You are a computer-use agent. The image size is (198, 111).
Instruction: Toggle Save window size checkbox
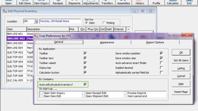coord(161,58)
